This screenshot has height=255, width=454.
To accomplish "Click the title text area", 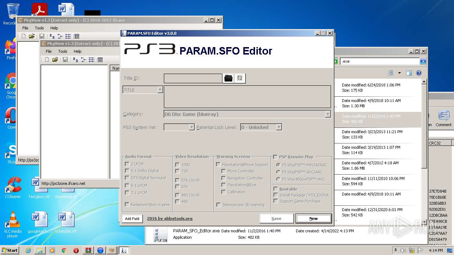I will click(247, 97).
